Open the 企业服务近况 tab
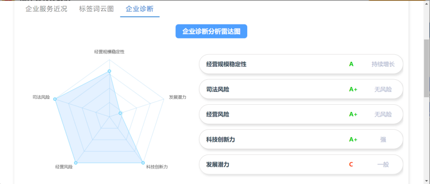 click(x=46, y=9)
